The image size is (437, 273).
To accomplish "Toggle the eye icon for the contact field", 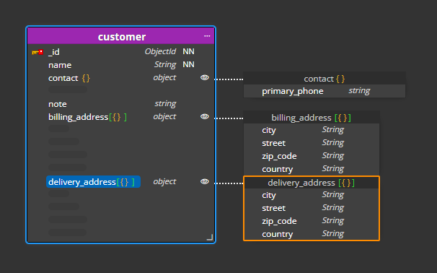I will tap(205, 77).
